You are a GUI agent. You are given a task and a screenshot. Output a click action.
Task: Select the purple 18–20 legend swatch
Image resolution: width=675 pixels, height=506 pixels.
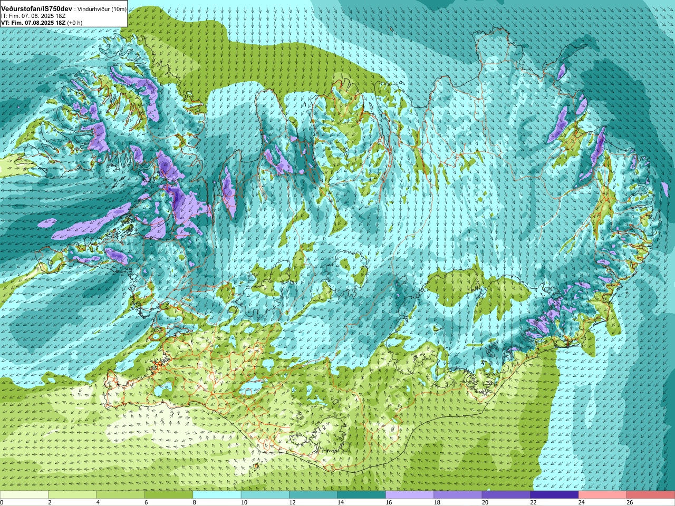point(458,495)
